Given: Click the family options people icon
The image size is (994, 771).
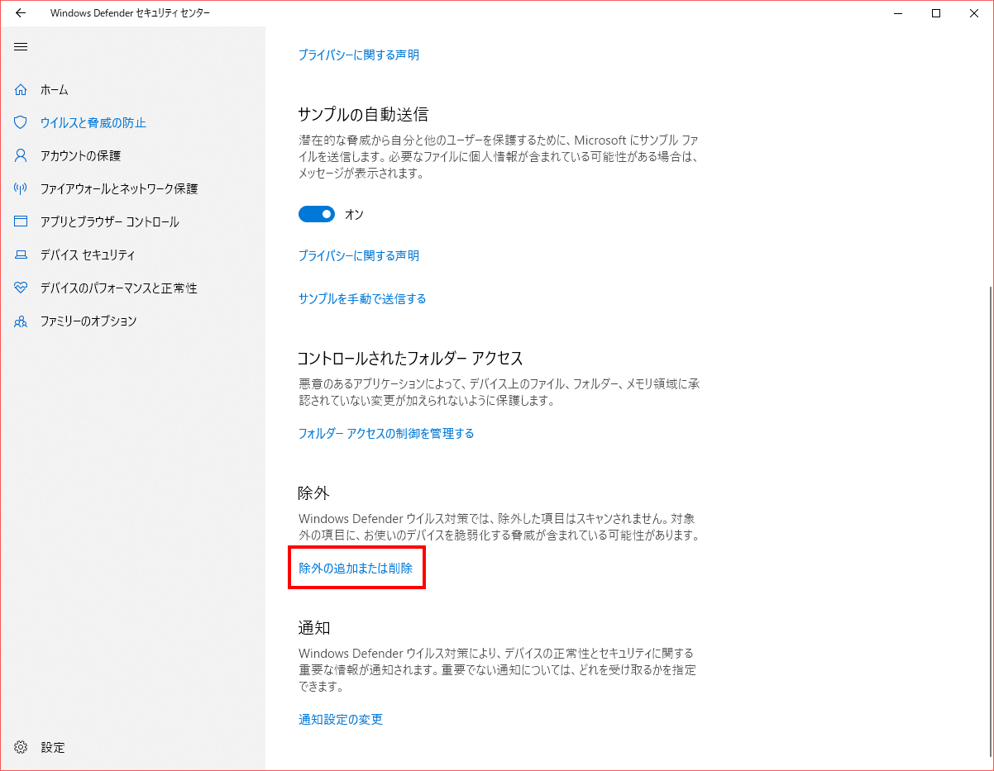Looking at the screenshot, I should [x=21, y=321].
